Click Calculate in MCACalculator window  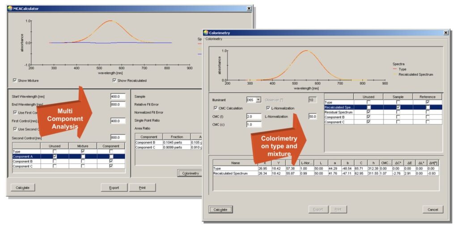[x=22, y=187]
